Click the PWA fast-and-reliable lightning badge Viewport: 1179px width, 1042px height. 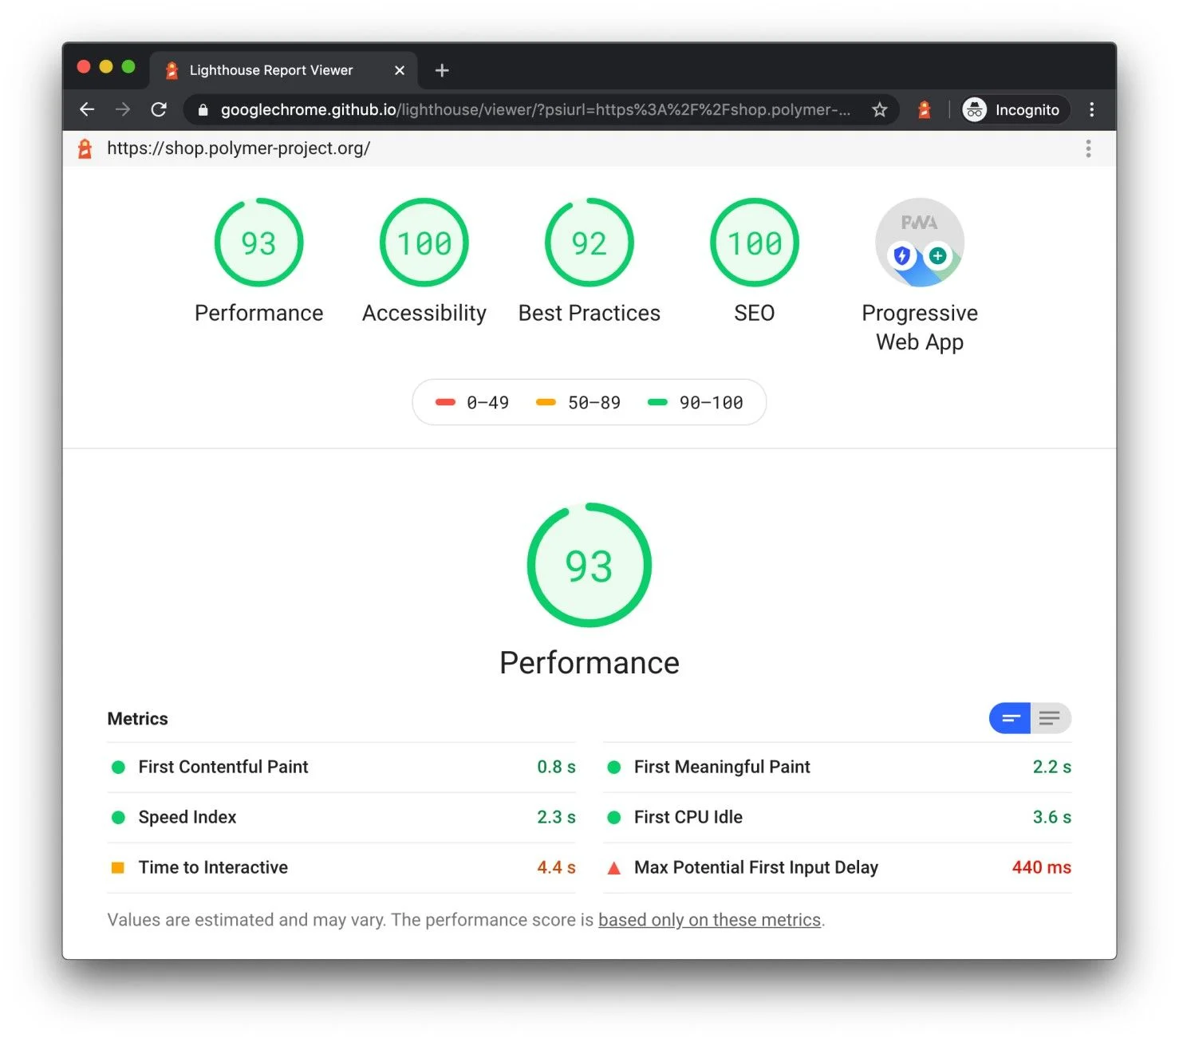902,255
